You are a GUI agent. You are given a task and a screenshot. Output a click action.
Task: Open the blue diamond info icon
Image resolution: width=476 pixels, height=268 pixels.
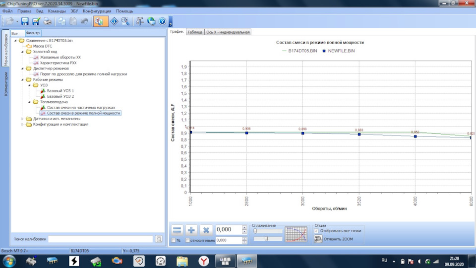coord(114,21)
